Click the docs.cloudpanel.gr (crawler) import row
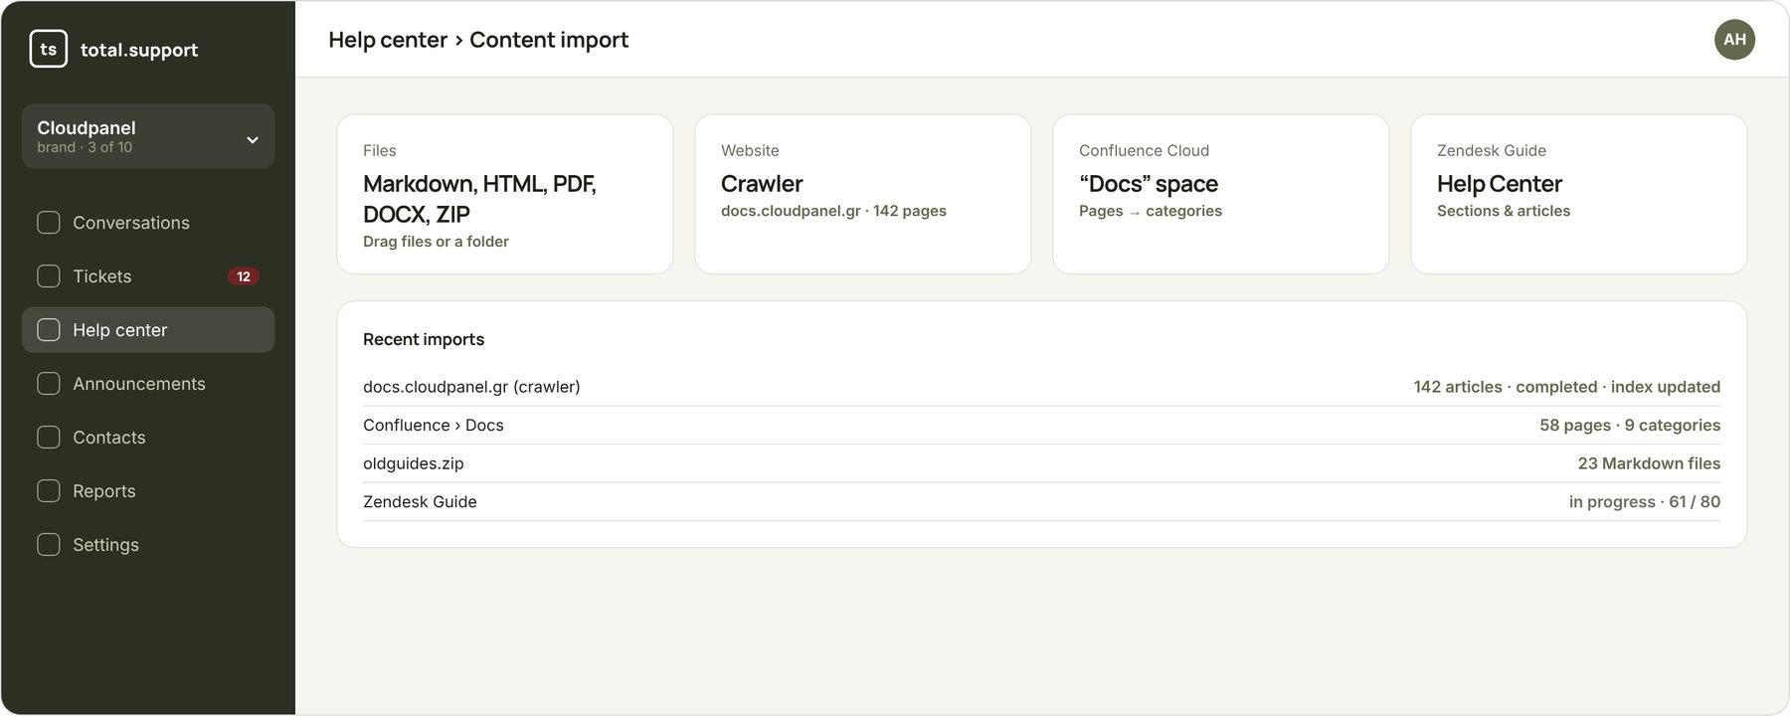The height and width of the screenshot is (717, 1790). tap(1041, 387)
